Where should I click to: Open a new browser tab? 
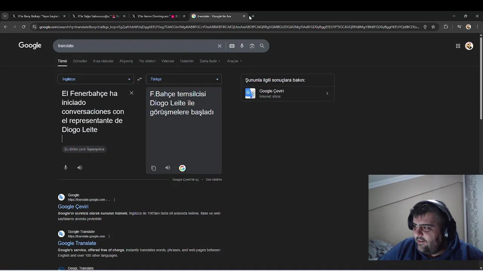pos(253,16)
